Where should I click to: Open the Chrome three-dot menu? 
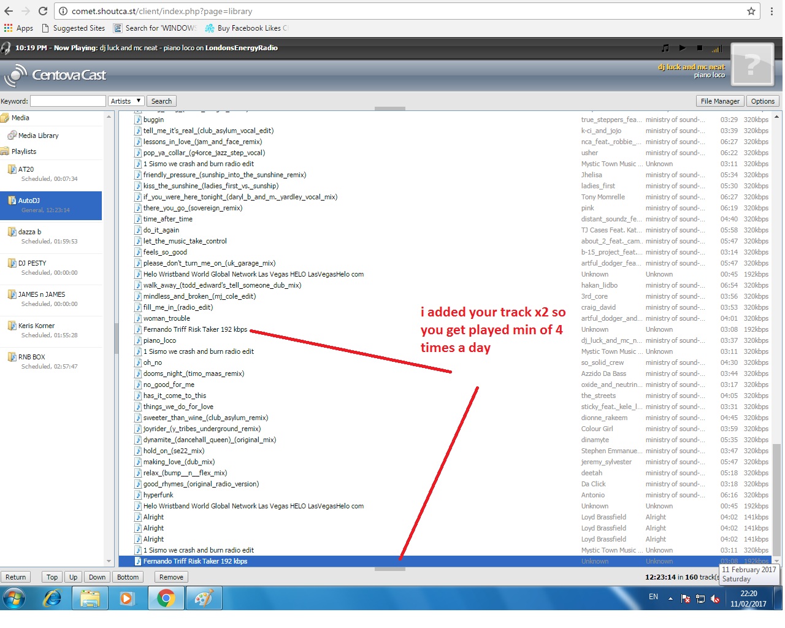point(772,11)
